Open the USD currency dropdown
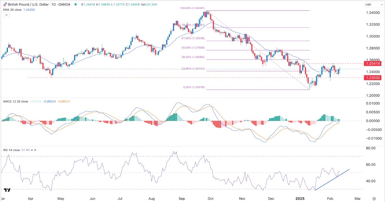Screen dimensions: 385x202 [372, 5]
